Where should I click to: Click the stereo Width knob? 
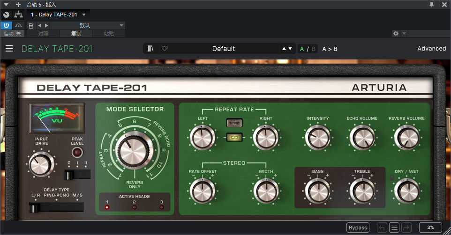tap(265, 191)
